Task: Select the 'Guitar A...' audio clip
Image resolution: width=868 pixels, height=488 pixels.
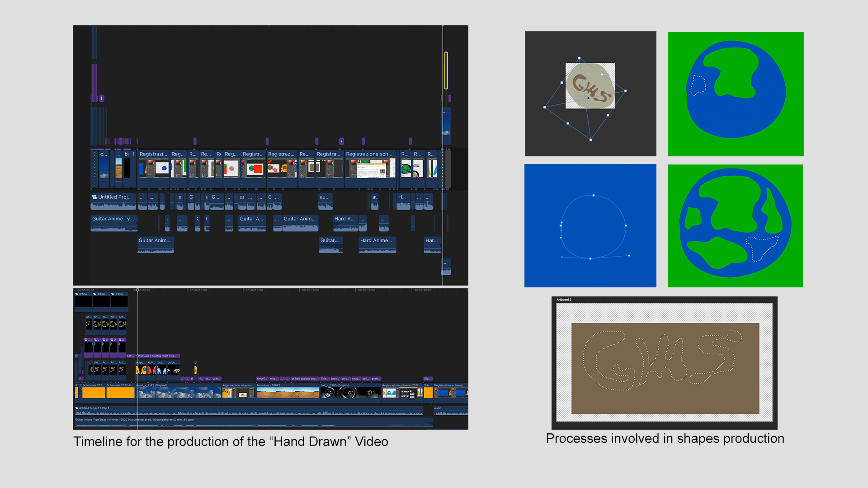Action: [252, 223]
